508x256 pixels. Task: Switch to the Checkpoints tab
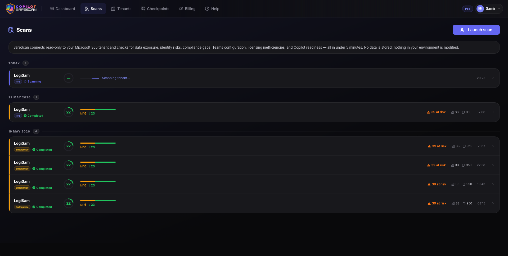(x=155, y=9)
